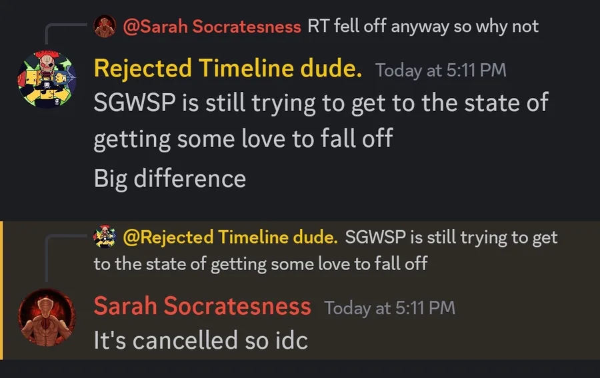Jump to replied message "RT fell off anyway"
This screenshot has height=378, width=600.
[423, 27]
